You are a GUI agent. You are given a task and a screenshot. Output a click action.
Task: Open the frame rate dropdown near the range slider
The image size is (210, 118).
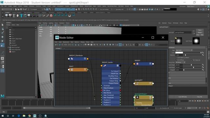192,108
